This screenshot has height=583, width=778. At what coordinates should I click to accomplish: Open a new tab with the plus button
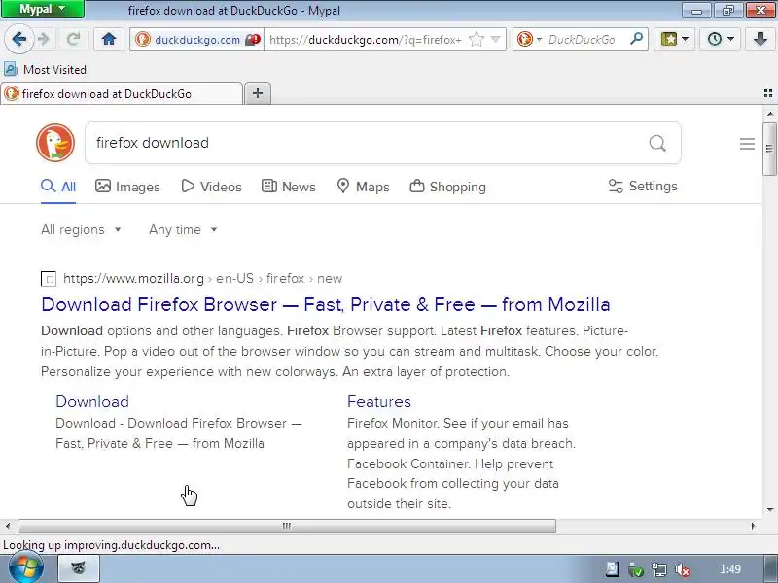click(258, 93)
